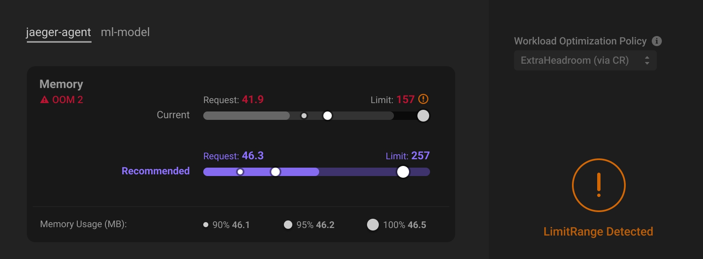The height and width of the screenshot is (259, 703).
Task: Click the large LimitRange exclamation circle icon
Action: click(598, 185)
